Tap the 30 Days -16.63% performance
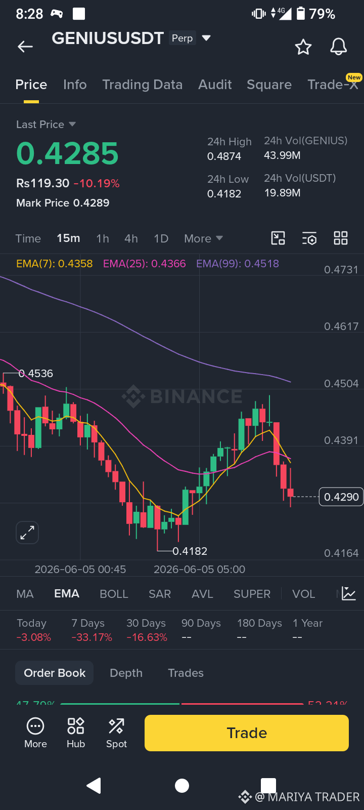This screenshot has height=810, width=364. coord(147,630)
